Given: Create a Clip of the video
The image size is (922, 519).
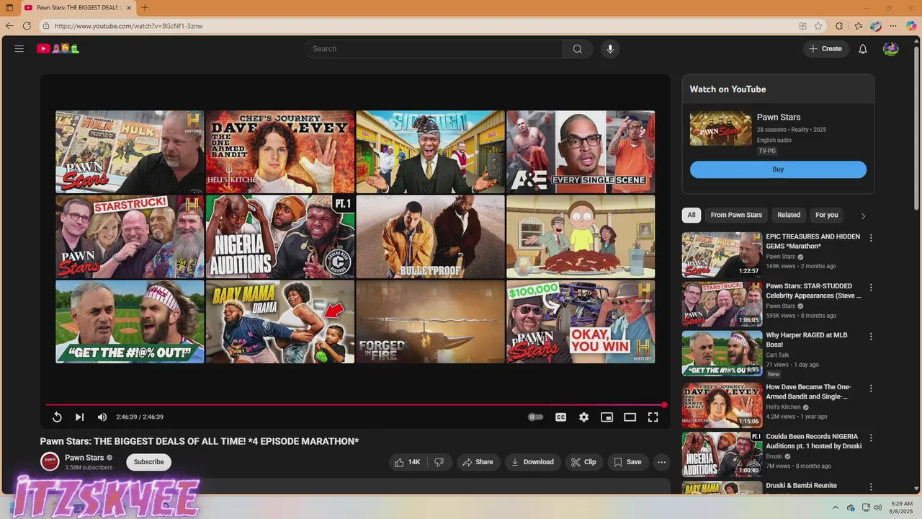Looking at the screenshot, I should (583, 462).
